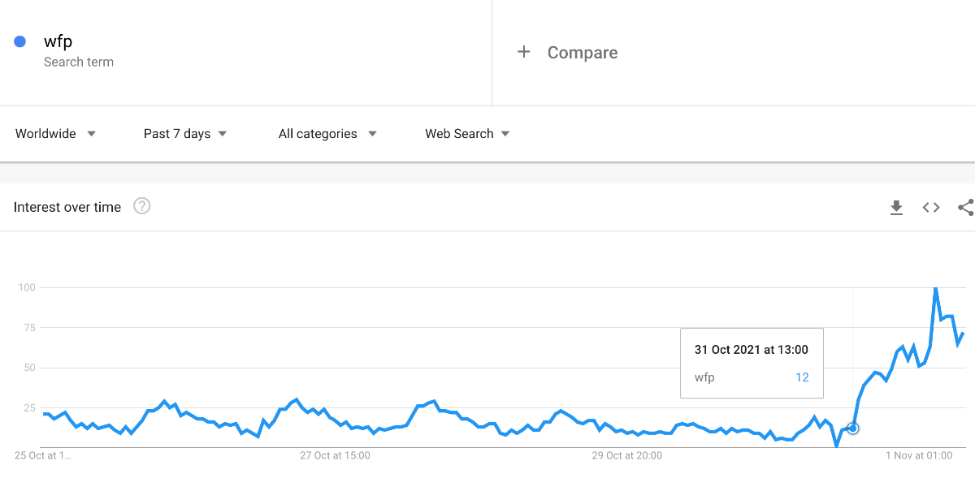Click the 29 Oct at 20:00 axis label

pyautogui.click(x=626, y=456)
